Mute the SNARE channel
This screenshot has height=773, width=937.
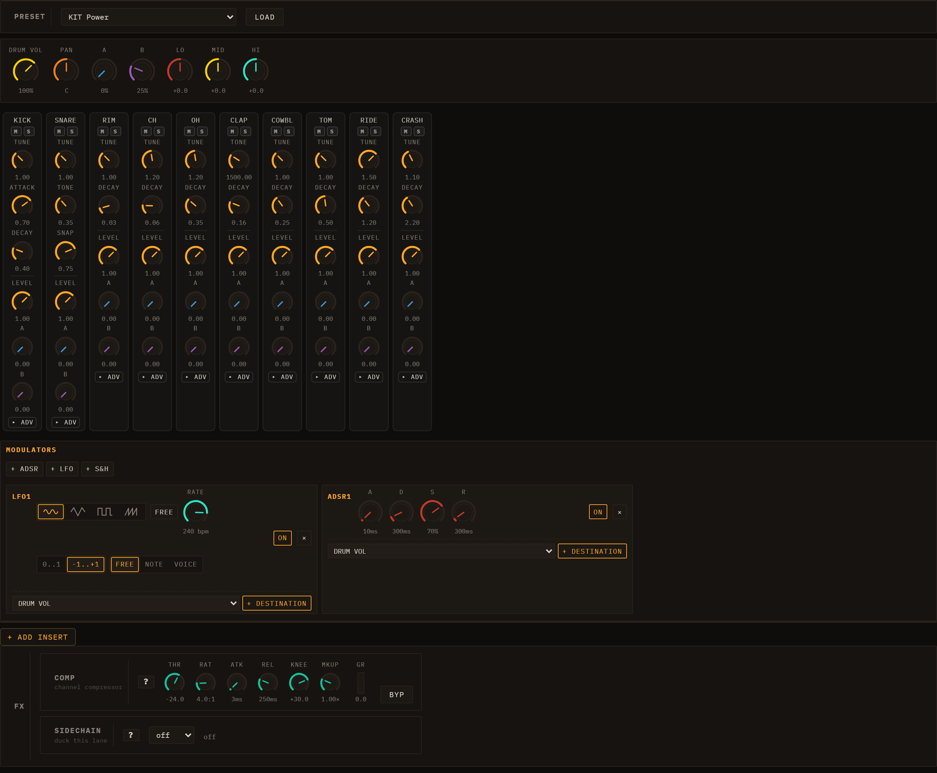point(59,131)
